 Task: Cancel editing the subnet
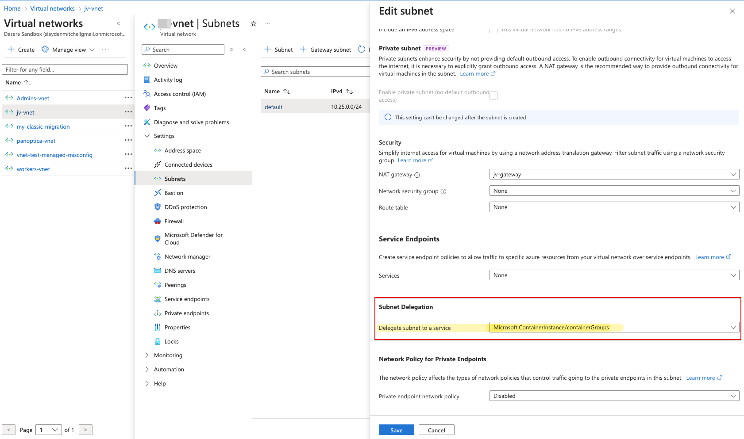coord(436,430)
